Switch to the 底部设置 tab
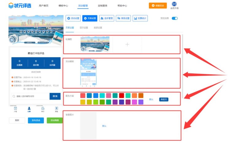230x143 pixels. (98, 28)
